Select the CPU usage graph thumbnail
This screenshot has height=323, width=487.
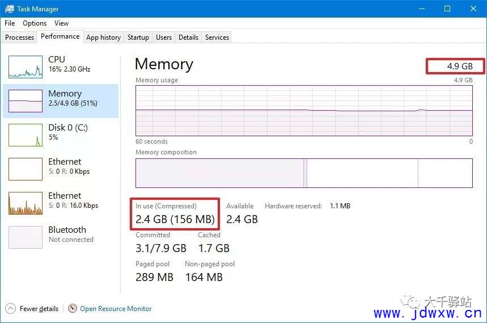(x=26, y=67)
